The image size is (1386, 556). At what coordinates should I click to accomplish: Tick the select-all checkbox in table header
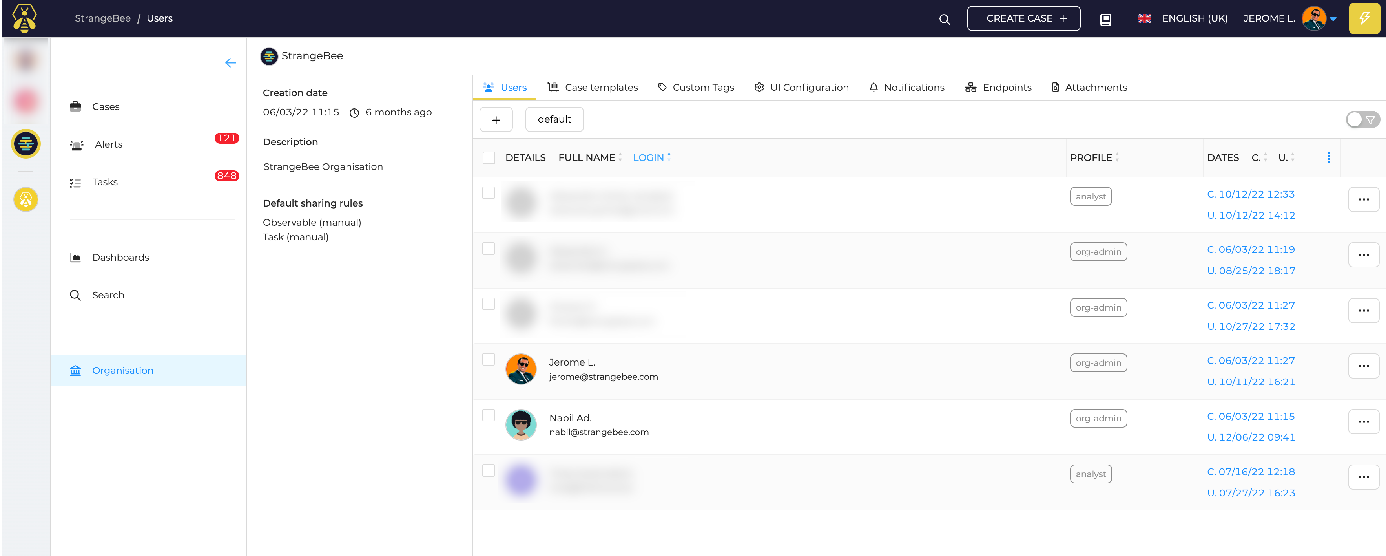(x=489, y=158)
